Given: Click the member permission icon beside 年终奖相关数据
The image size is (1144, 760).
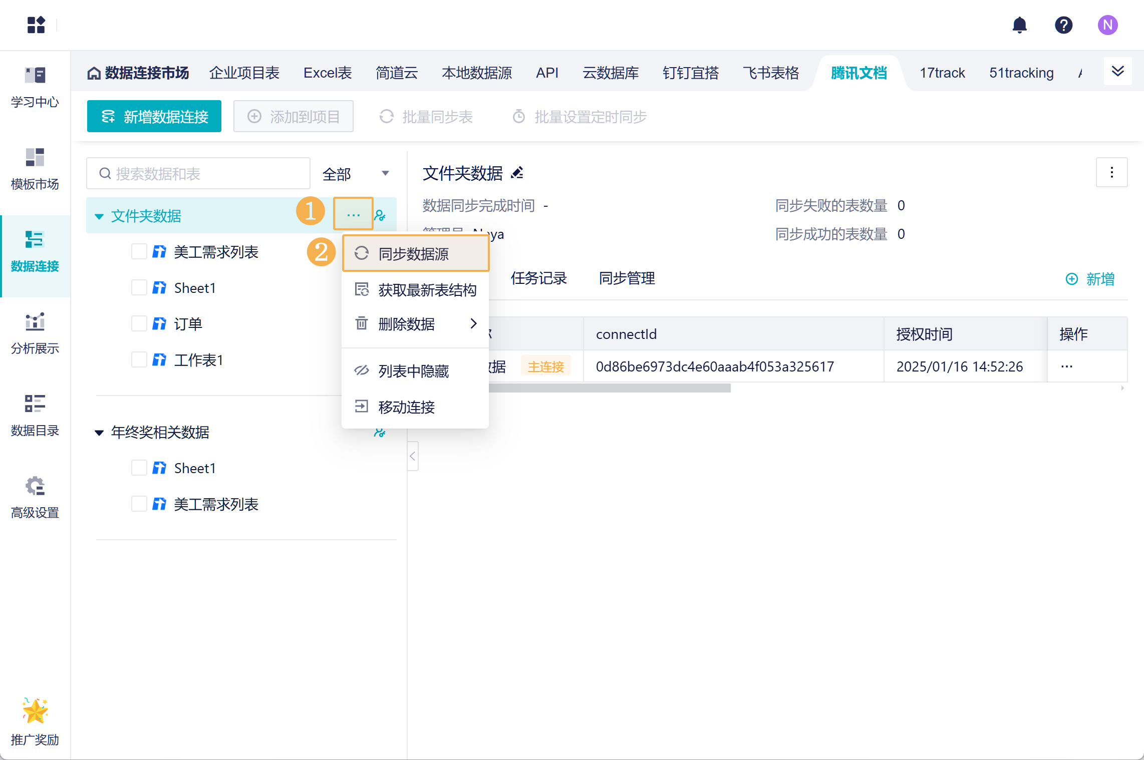Looking at the screenshot, I should click(x=380, y=432).
